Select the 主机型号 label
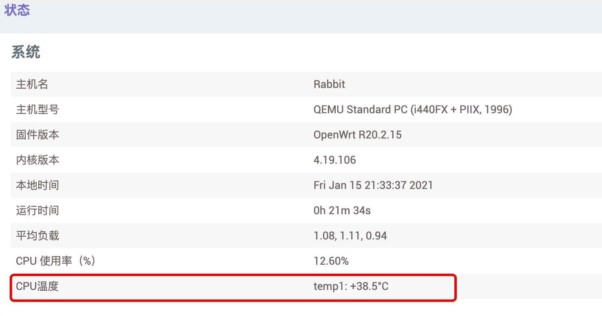 [x=37, y=110]
